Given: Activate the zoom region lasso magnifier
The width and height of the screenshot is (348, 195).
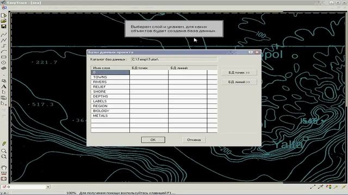Looking at the screenshot, I should click(x=4, y=157).
